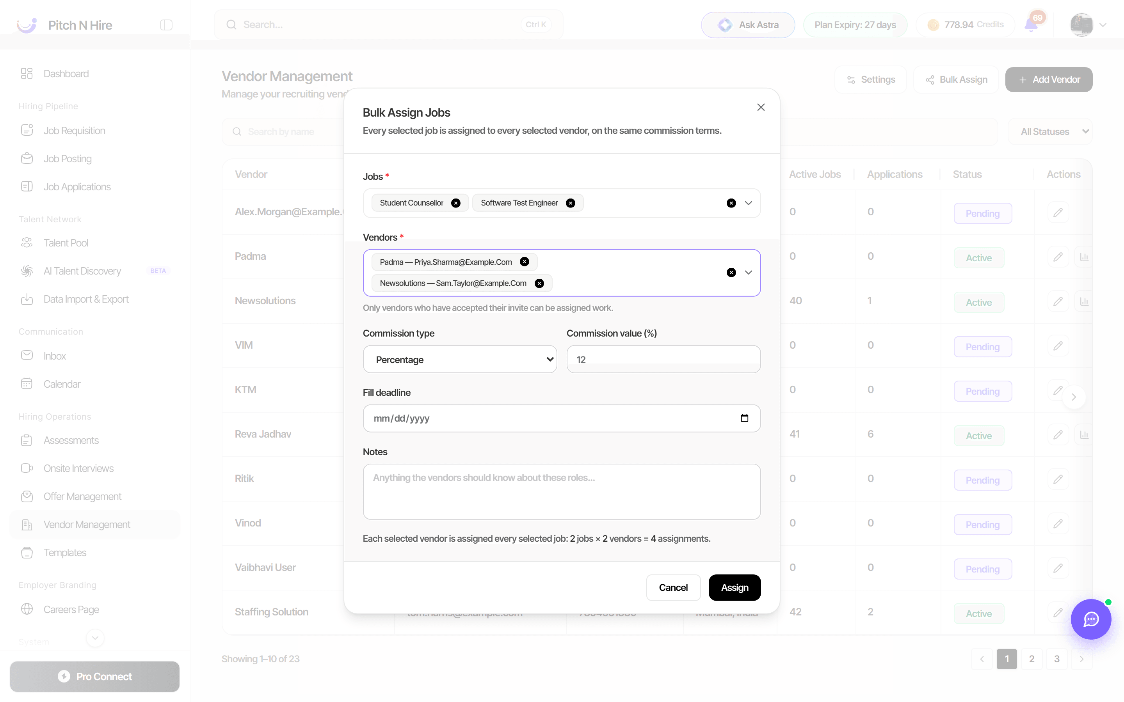Go to page 2 of vendors

coord(1032,659)
